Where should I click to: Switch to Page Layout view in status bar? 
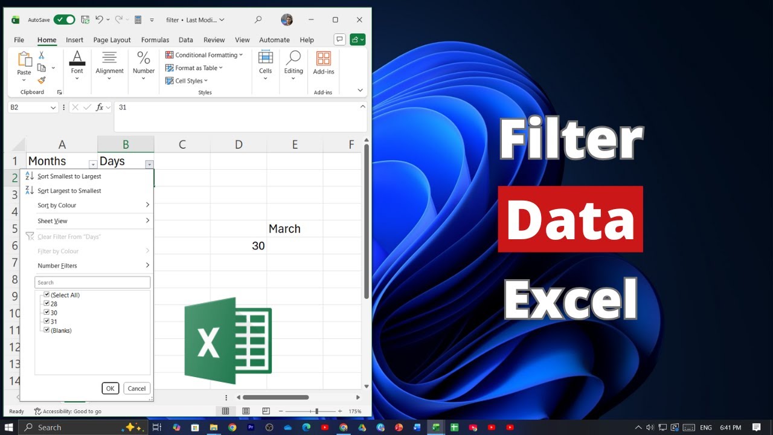(x=245, y=411)
